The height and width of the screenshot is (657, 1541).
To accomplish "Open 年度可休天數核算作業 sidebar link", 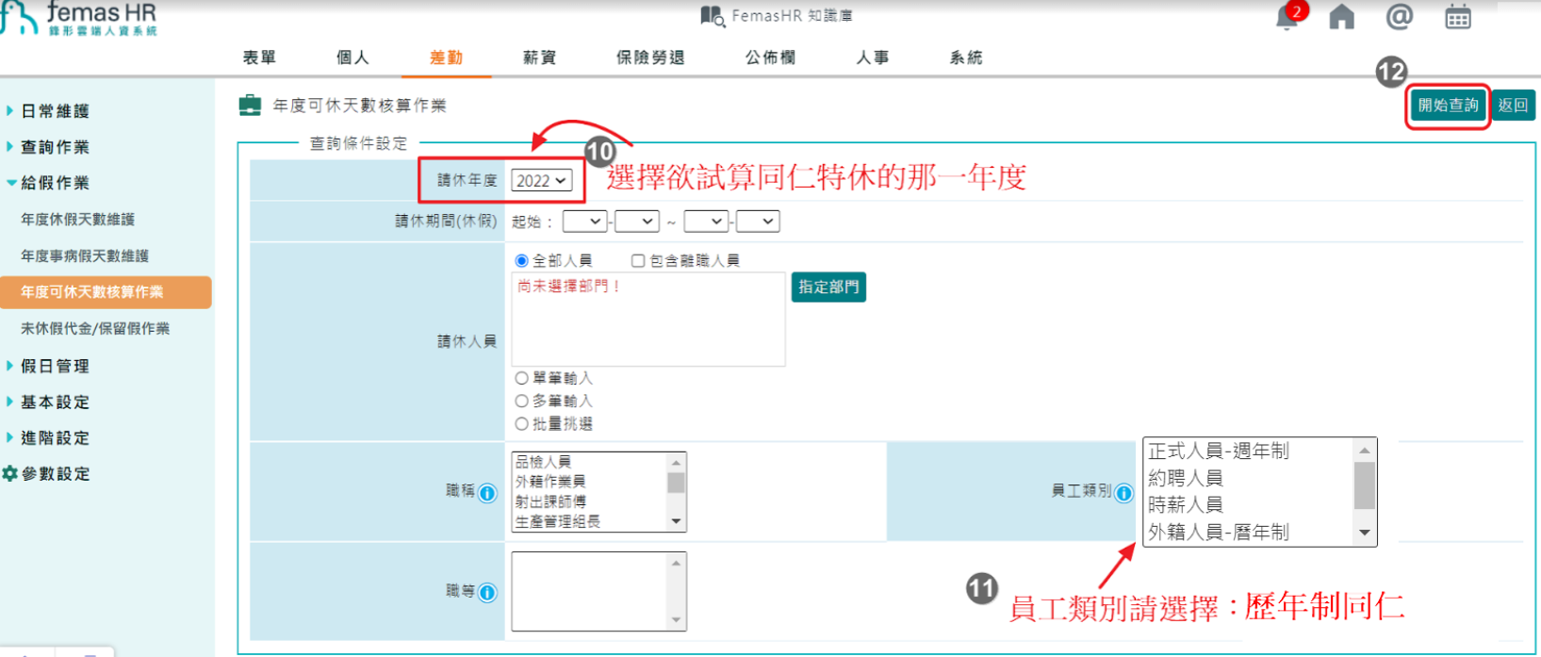I will pyautogui.click(x=106, y=292).
